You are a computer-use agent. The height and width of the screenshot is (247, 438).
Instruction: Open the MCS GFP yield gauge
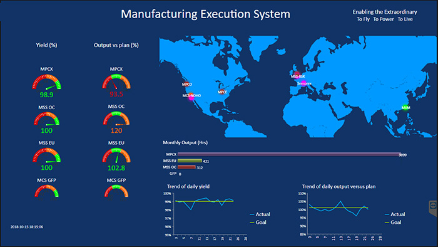47,191
